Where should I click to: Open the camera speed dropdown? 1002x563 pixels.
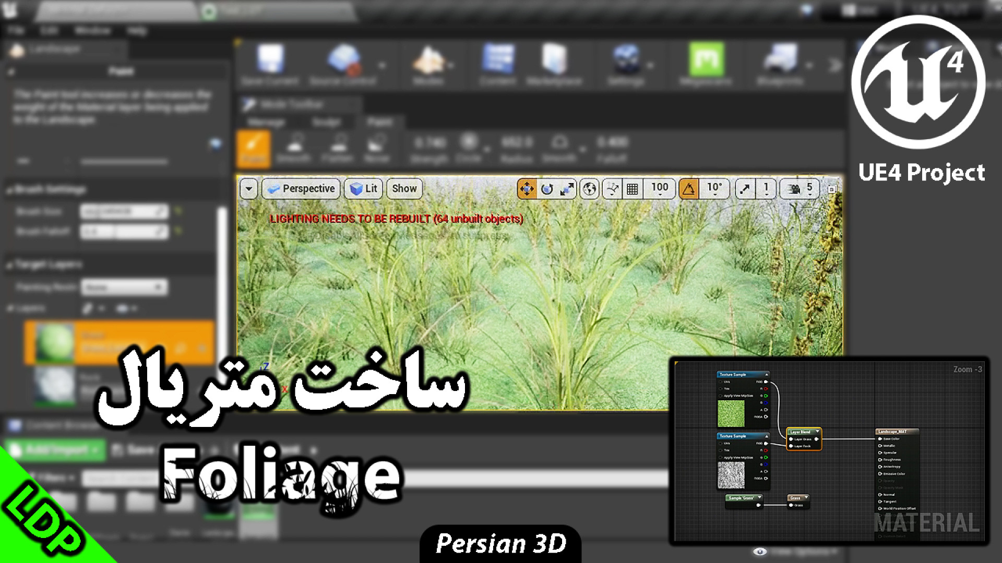tap(800, 189)
